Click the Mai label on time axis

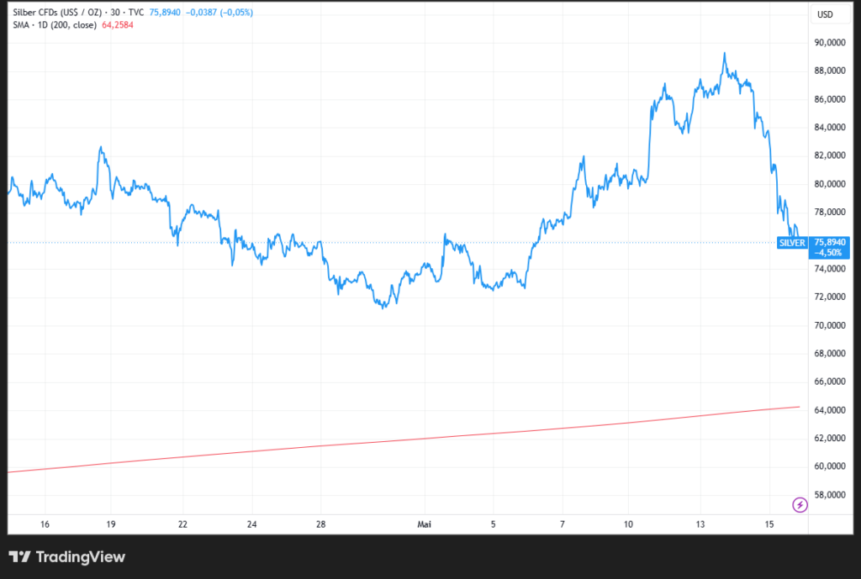point(424,524)
